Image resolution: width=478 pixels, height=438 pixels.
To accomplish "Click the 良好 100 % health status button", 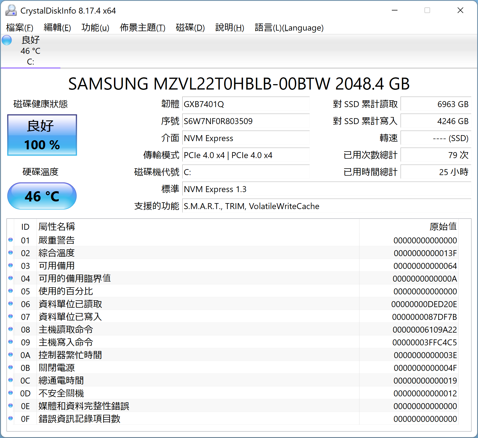I will [42, 135].
